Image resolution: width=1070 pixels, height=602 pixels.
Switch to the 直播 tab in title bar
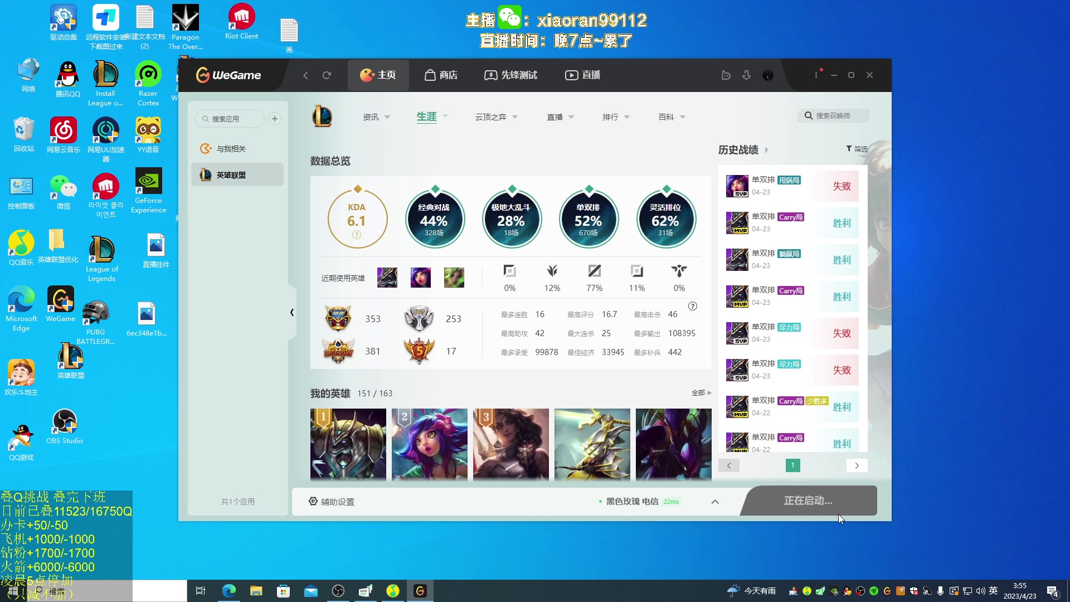(x=583, y=75)
